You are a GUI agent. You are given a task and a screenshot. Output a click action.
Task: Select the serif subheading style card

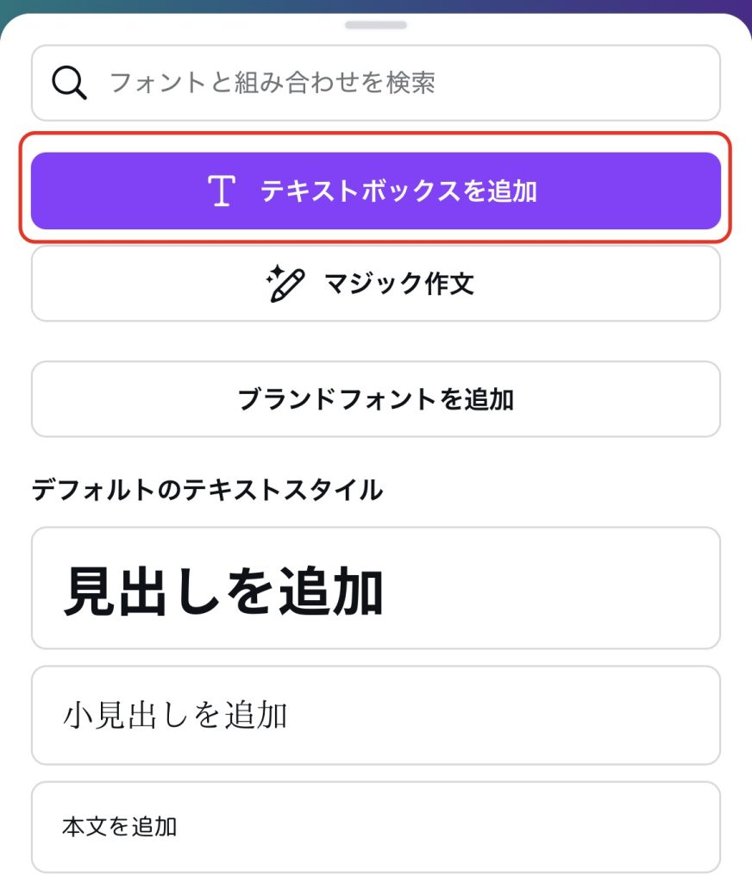point(376,715)
